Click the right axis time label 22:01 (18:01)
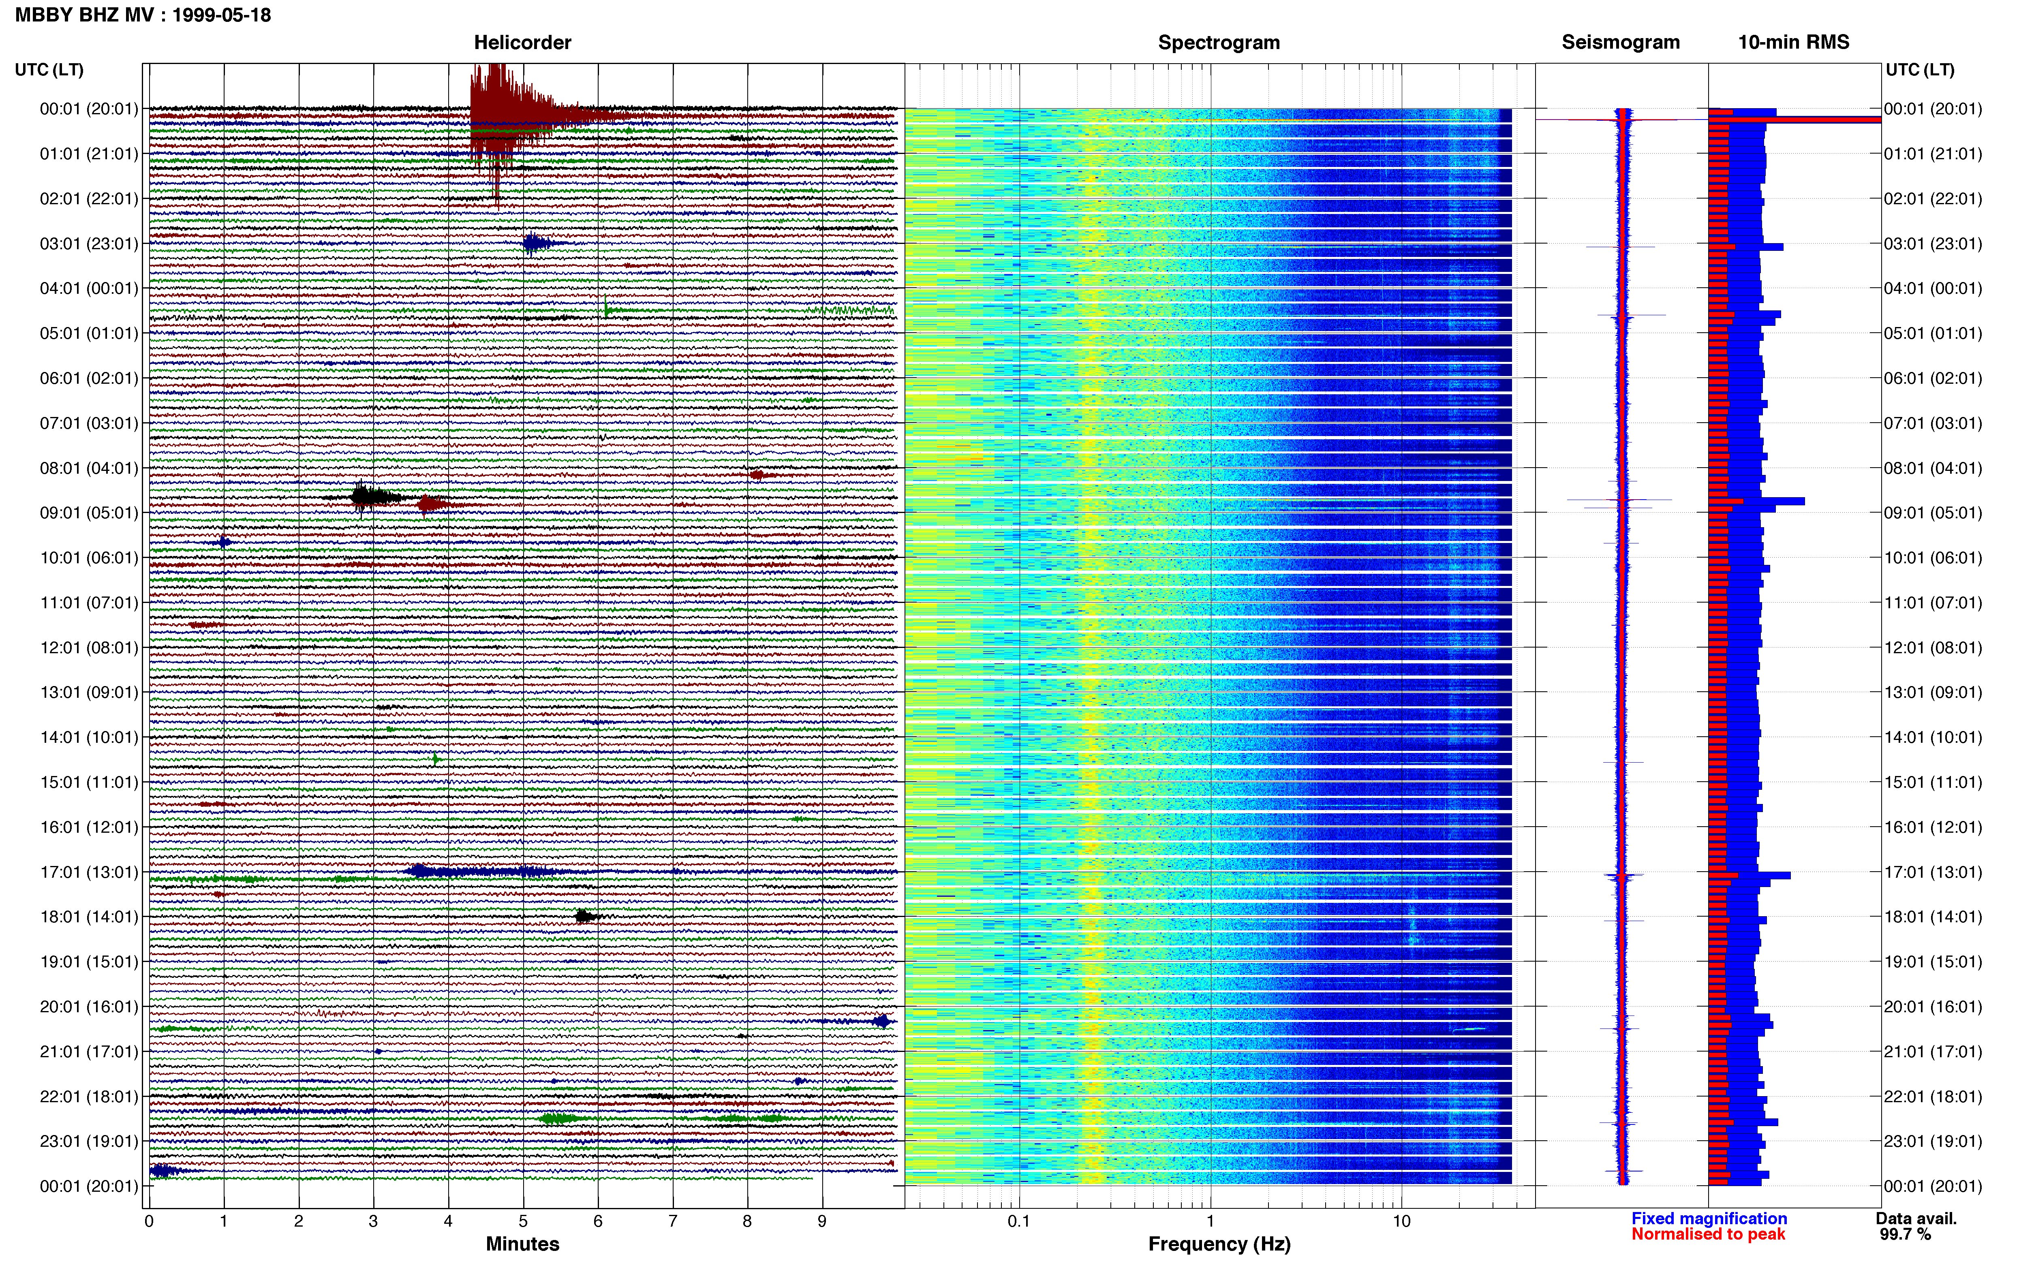 click(x=1933, y=1097)
